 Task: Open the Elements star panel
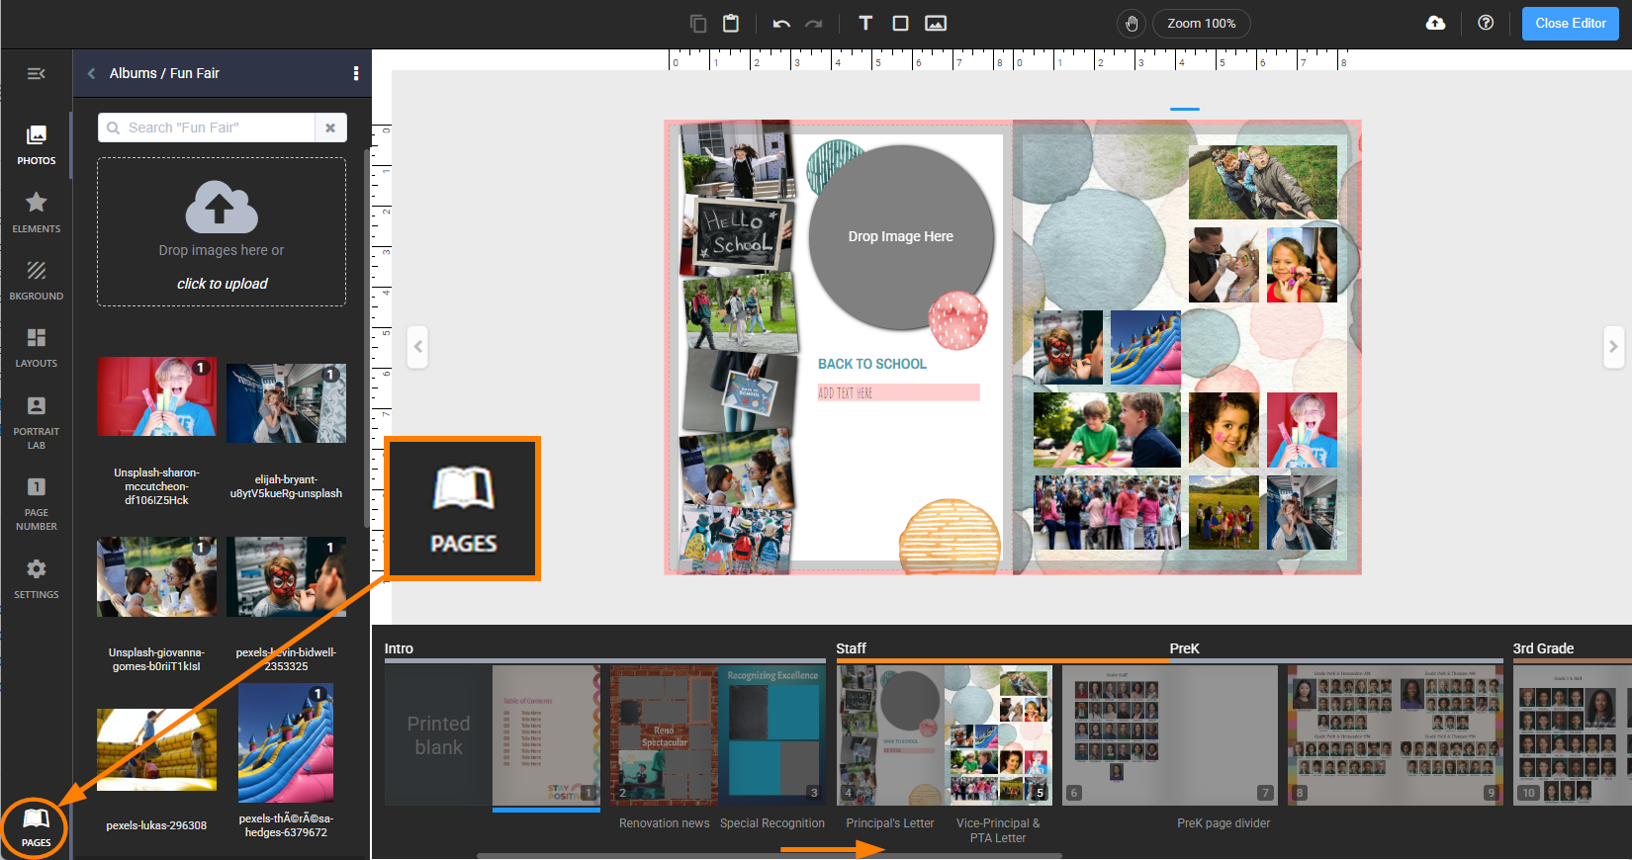click(x=37, y=213)
